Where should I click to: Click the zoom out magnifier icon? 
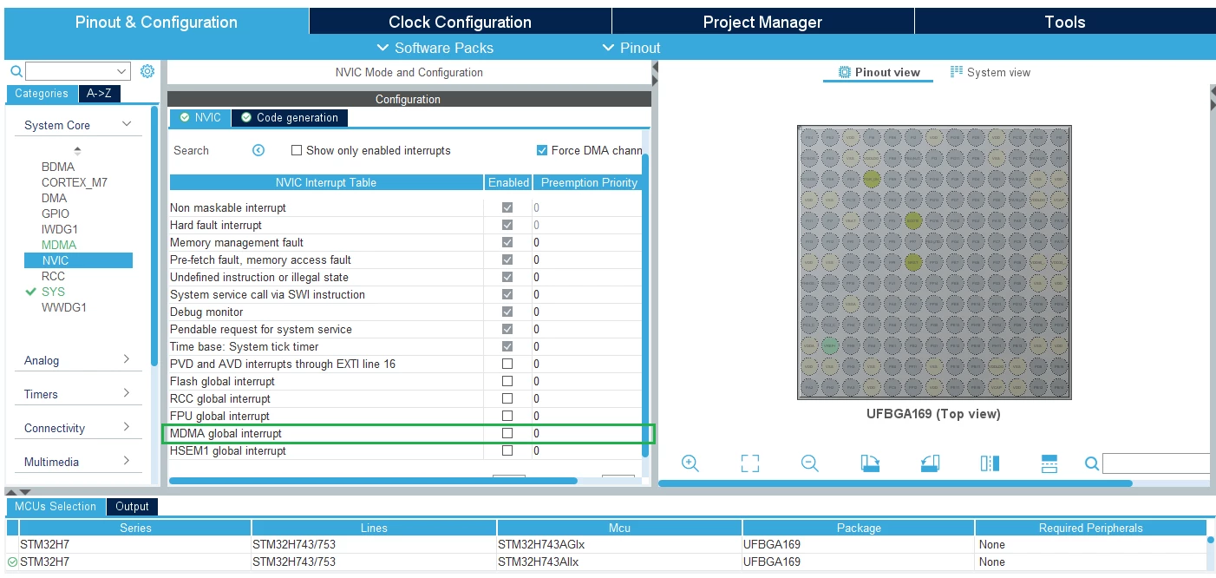810,463
